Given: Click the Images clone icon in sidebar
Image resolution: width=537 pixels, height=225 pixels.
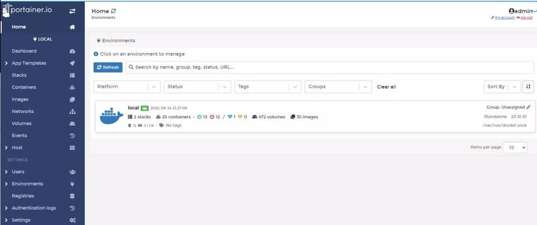Looking at the screenshot, I should 72,99.
